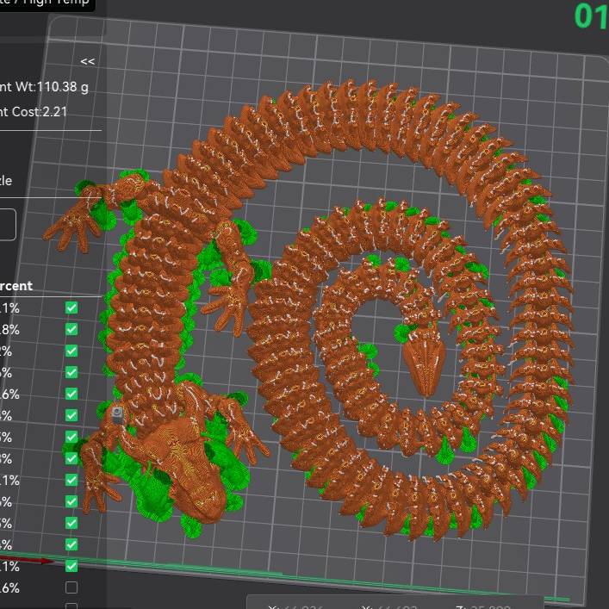The image size is (609, 609).
Task: Click the small gray icon on the dragon's body
Action: click(117, 414)
